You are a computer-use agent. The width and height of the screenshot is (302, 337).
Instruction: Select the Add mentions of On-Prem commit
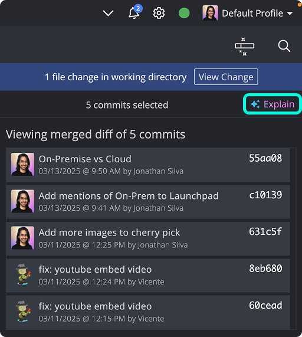[148, 202]
